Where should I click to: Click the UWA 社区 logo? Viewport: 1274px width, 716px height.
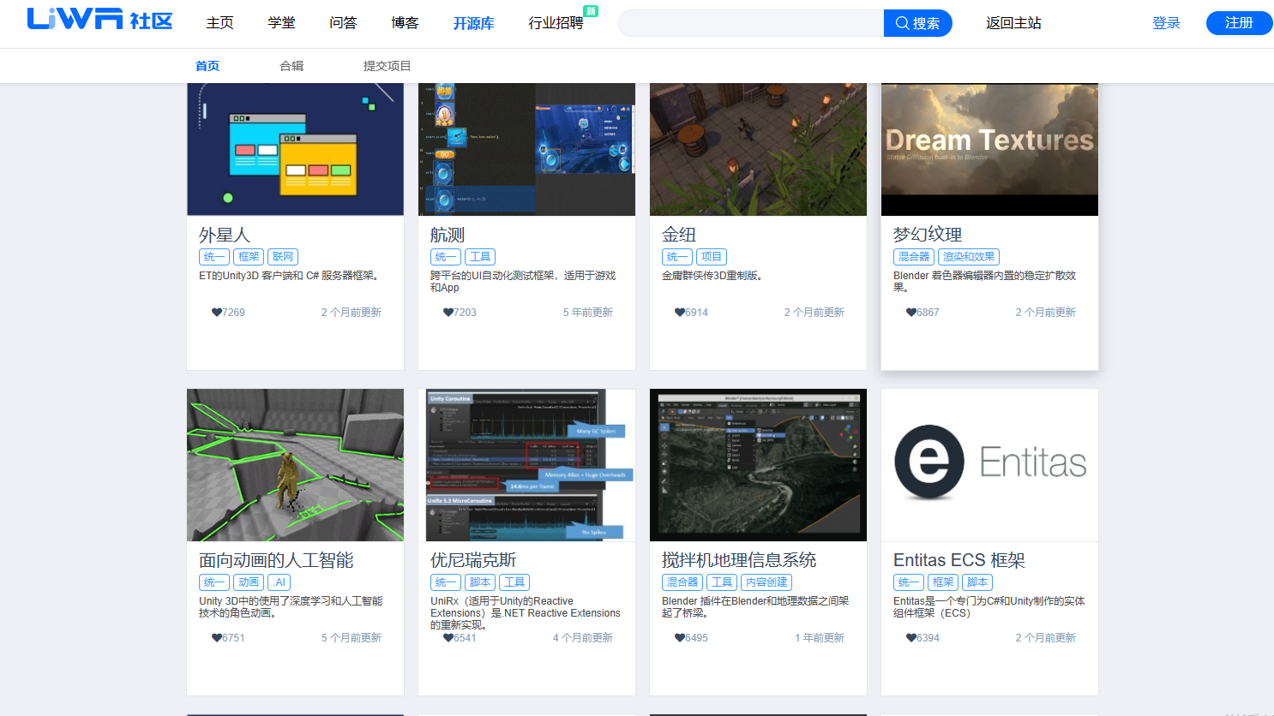(x=99, y=19)
